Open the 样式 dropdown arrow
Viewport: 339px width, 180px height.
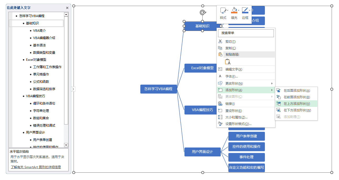click(228, 10)
